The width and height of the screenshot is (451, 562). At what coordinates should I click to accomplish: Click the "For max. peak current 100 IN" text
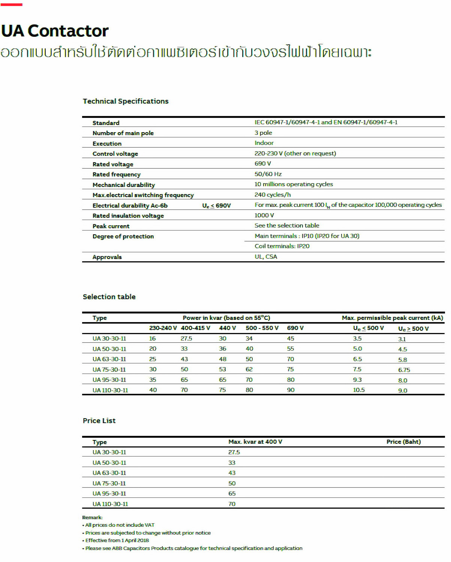pos(348,205)
